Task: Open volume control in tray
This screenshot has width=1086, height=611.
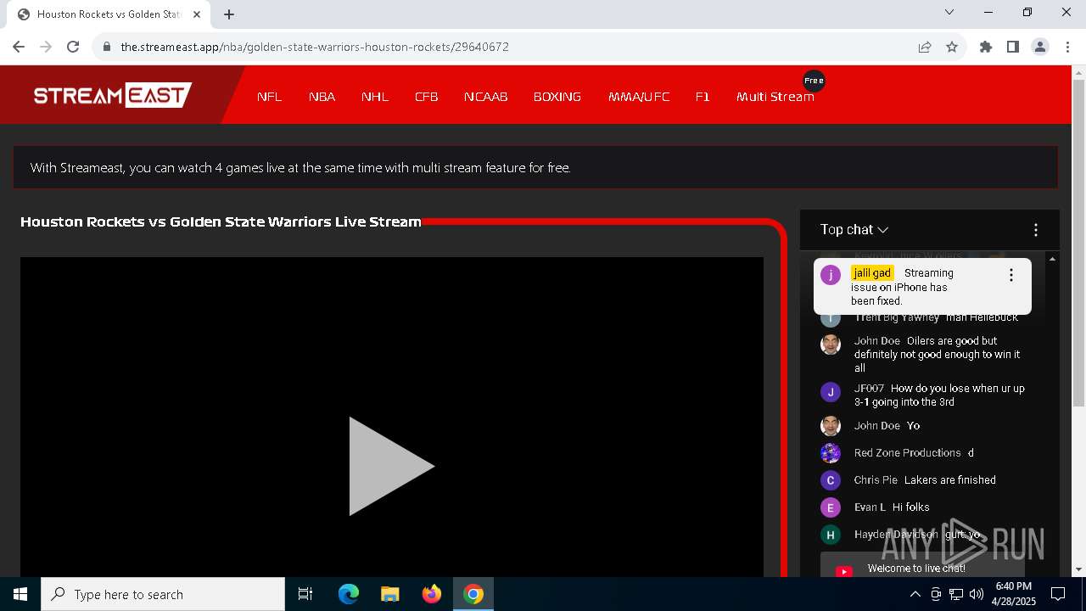Action: pyautogui.click(x=977, y=594)
